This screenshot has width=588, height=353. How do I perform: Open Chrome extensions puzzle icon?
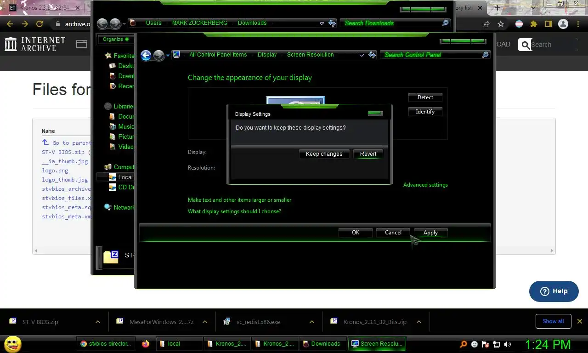click(x=533, y=24)
